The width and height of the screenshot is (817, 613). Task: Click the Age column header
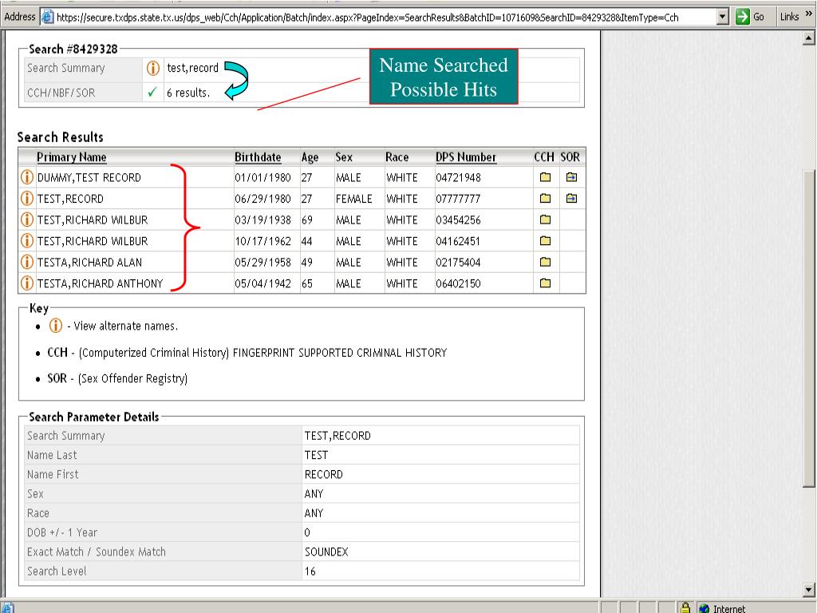pos(310,157)
